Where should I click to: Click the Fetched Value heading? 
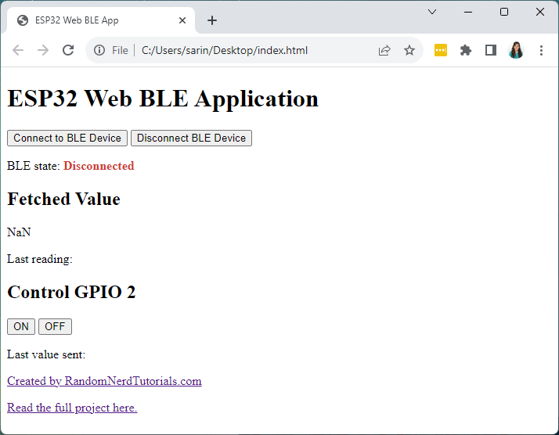click(64, 199)
